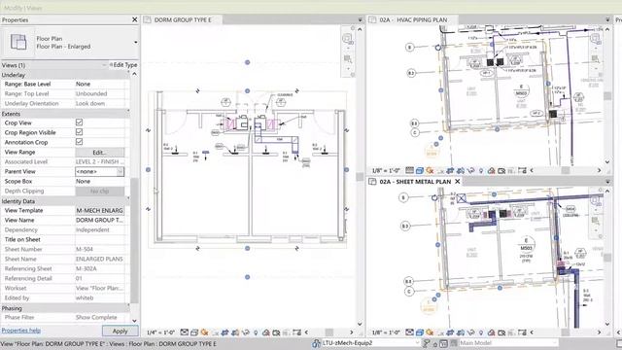Close the Properties palette

[x=134, y=19]
